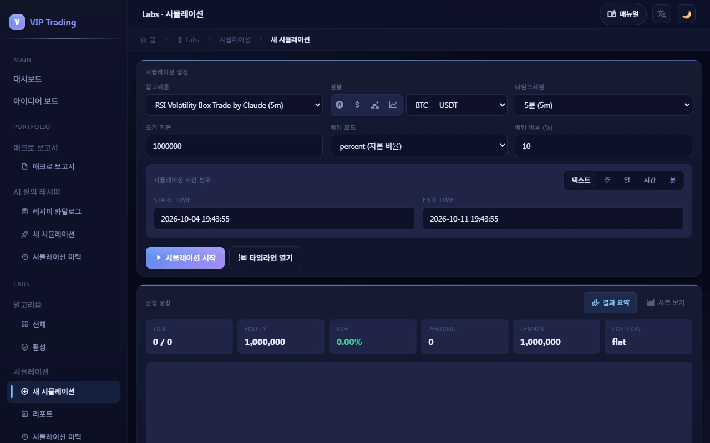
Task: Switch time range to 시간
Action: pyautogui.click(x=650, y=180)
